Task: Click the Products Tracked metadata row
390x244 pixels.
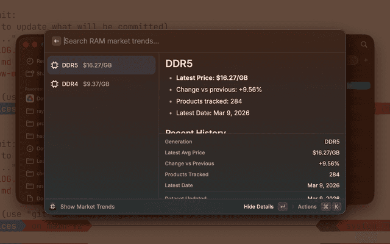Action: point(252,174)
